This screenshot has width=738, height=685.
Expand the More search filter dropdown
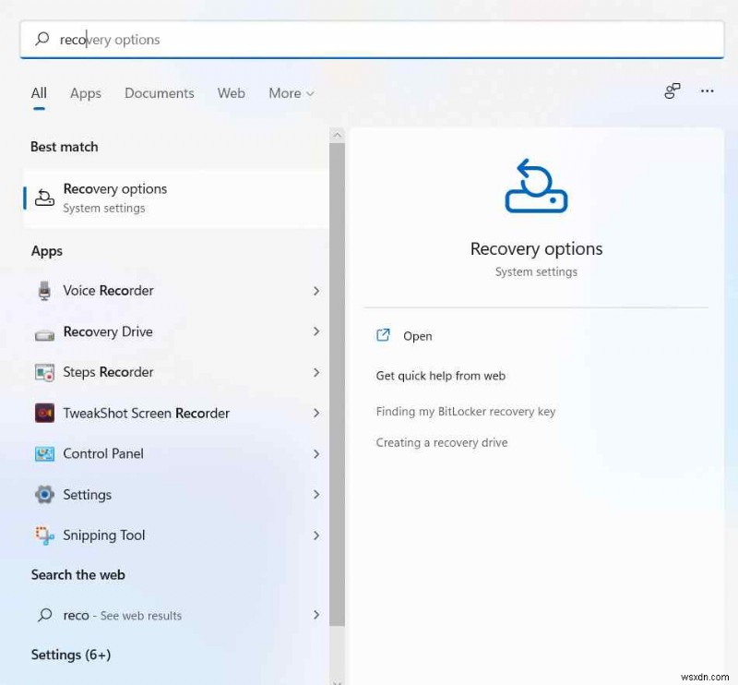(291, 93)
